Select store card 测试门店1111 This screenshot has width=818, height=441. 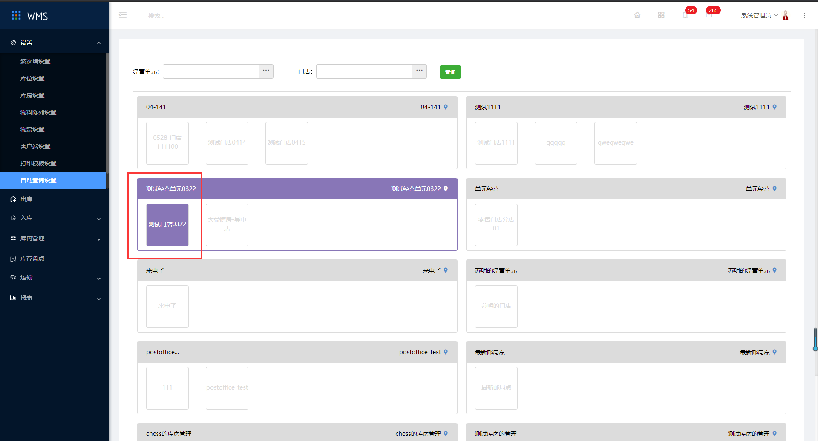496,143
